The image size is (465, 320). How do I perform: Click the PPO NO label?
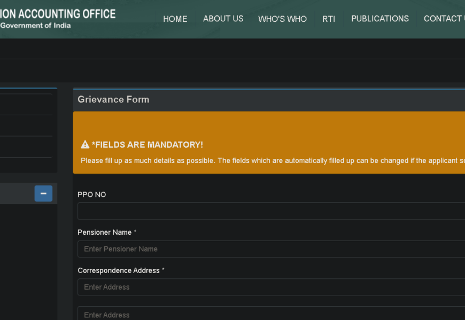[91, 195]
